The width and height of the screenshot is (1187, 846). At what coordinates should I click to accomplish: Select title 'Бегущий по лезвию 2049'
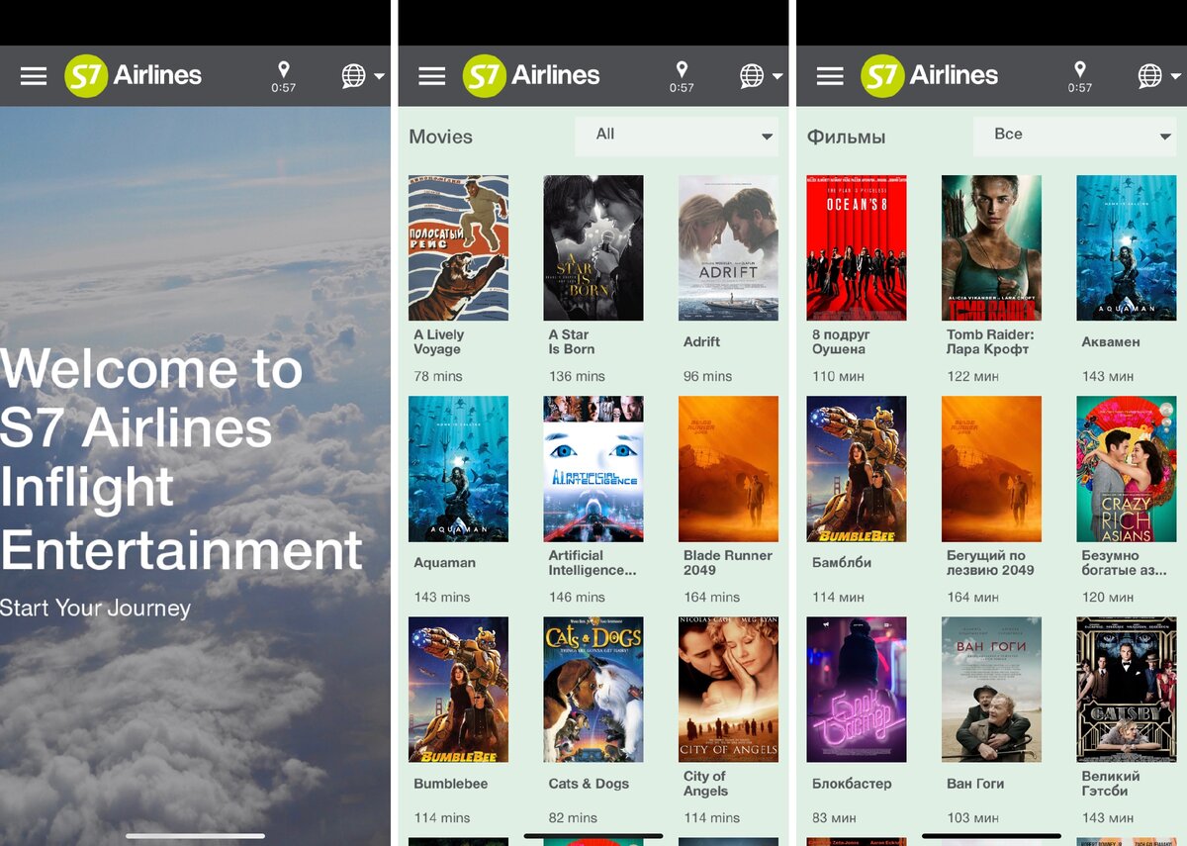(x=990, y=562)
